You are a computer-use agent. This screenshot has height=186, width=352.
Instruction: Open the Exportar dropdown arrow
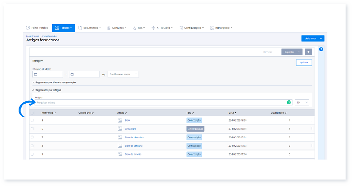tap(299, 52)
